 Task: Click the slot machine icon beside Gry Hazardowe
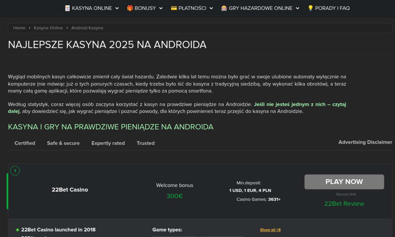point(224,8)
